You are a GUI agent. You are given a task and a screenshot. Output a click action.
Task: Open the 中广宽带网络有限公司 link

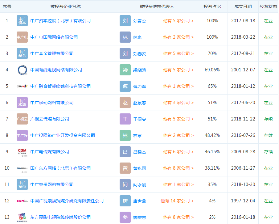point(52,184)
